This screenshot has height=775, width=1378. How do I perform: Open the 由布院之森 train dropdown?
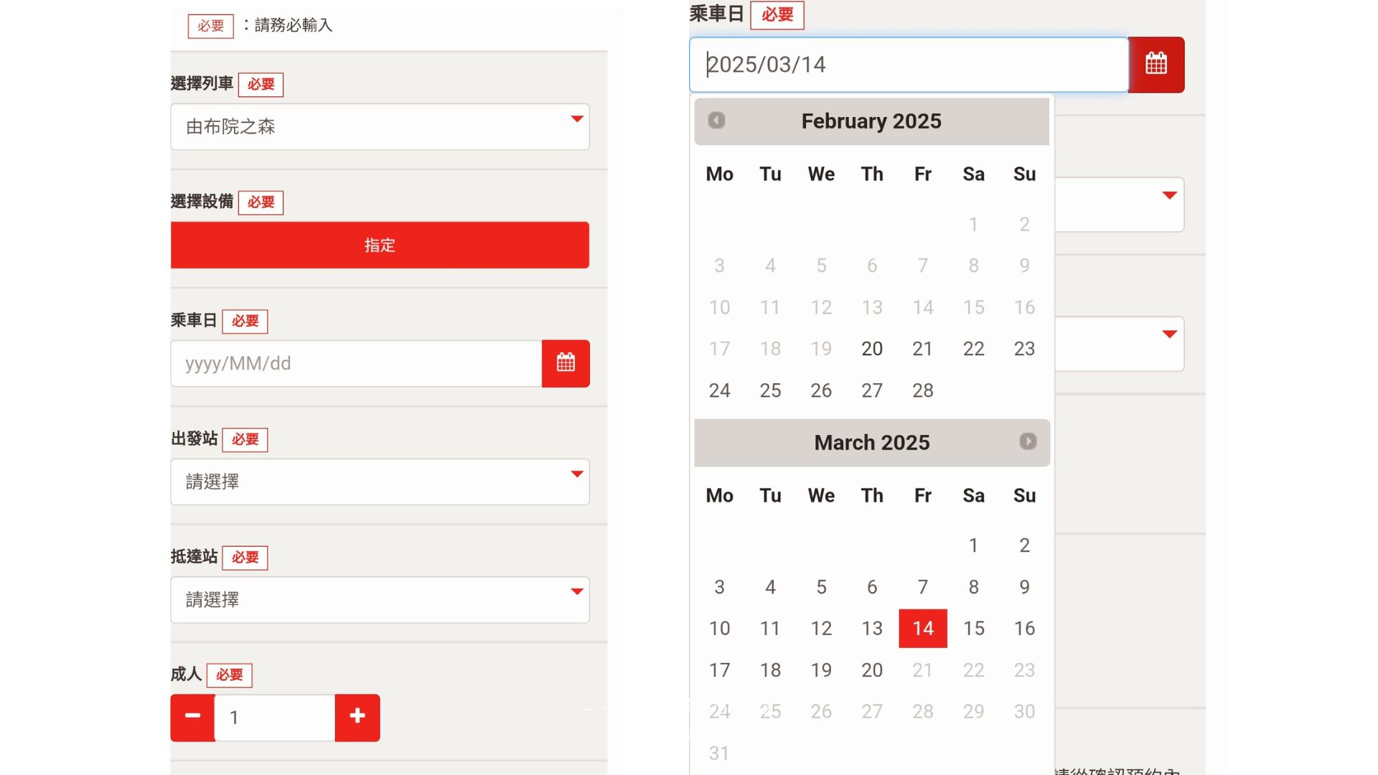coord(380,127)
